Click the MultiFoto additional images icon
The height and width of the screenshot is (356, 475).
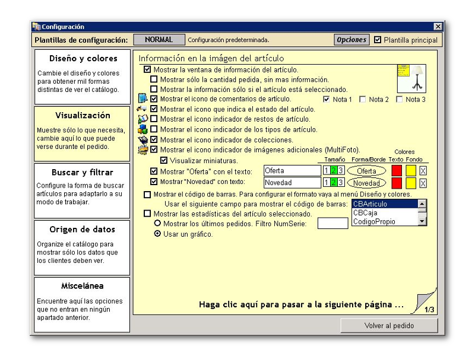tap(142, 150)
